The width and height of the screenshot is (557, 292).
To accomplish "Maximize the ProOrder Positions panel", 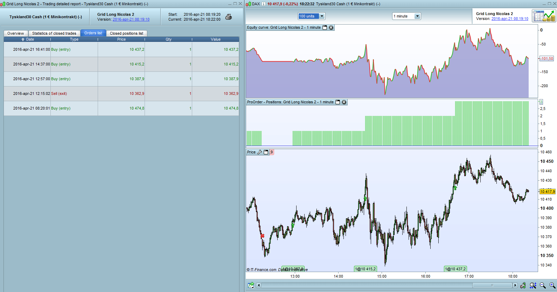I will click(338, 102).
